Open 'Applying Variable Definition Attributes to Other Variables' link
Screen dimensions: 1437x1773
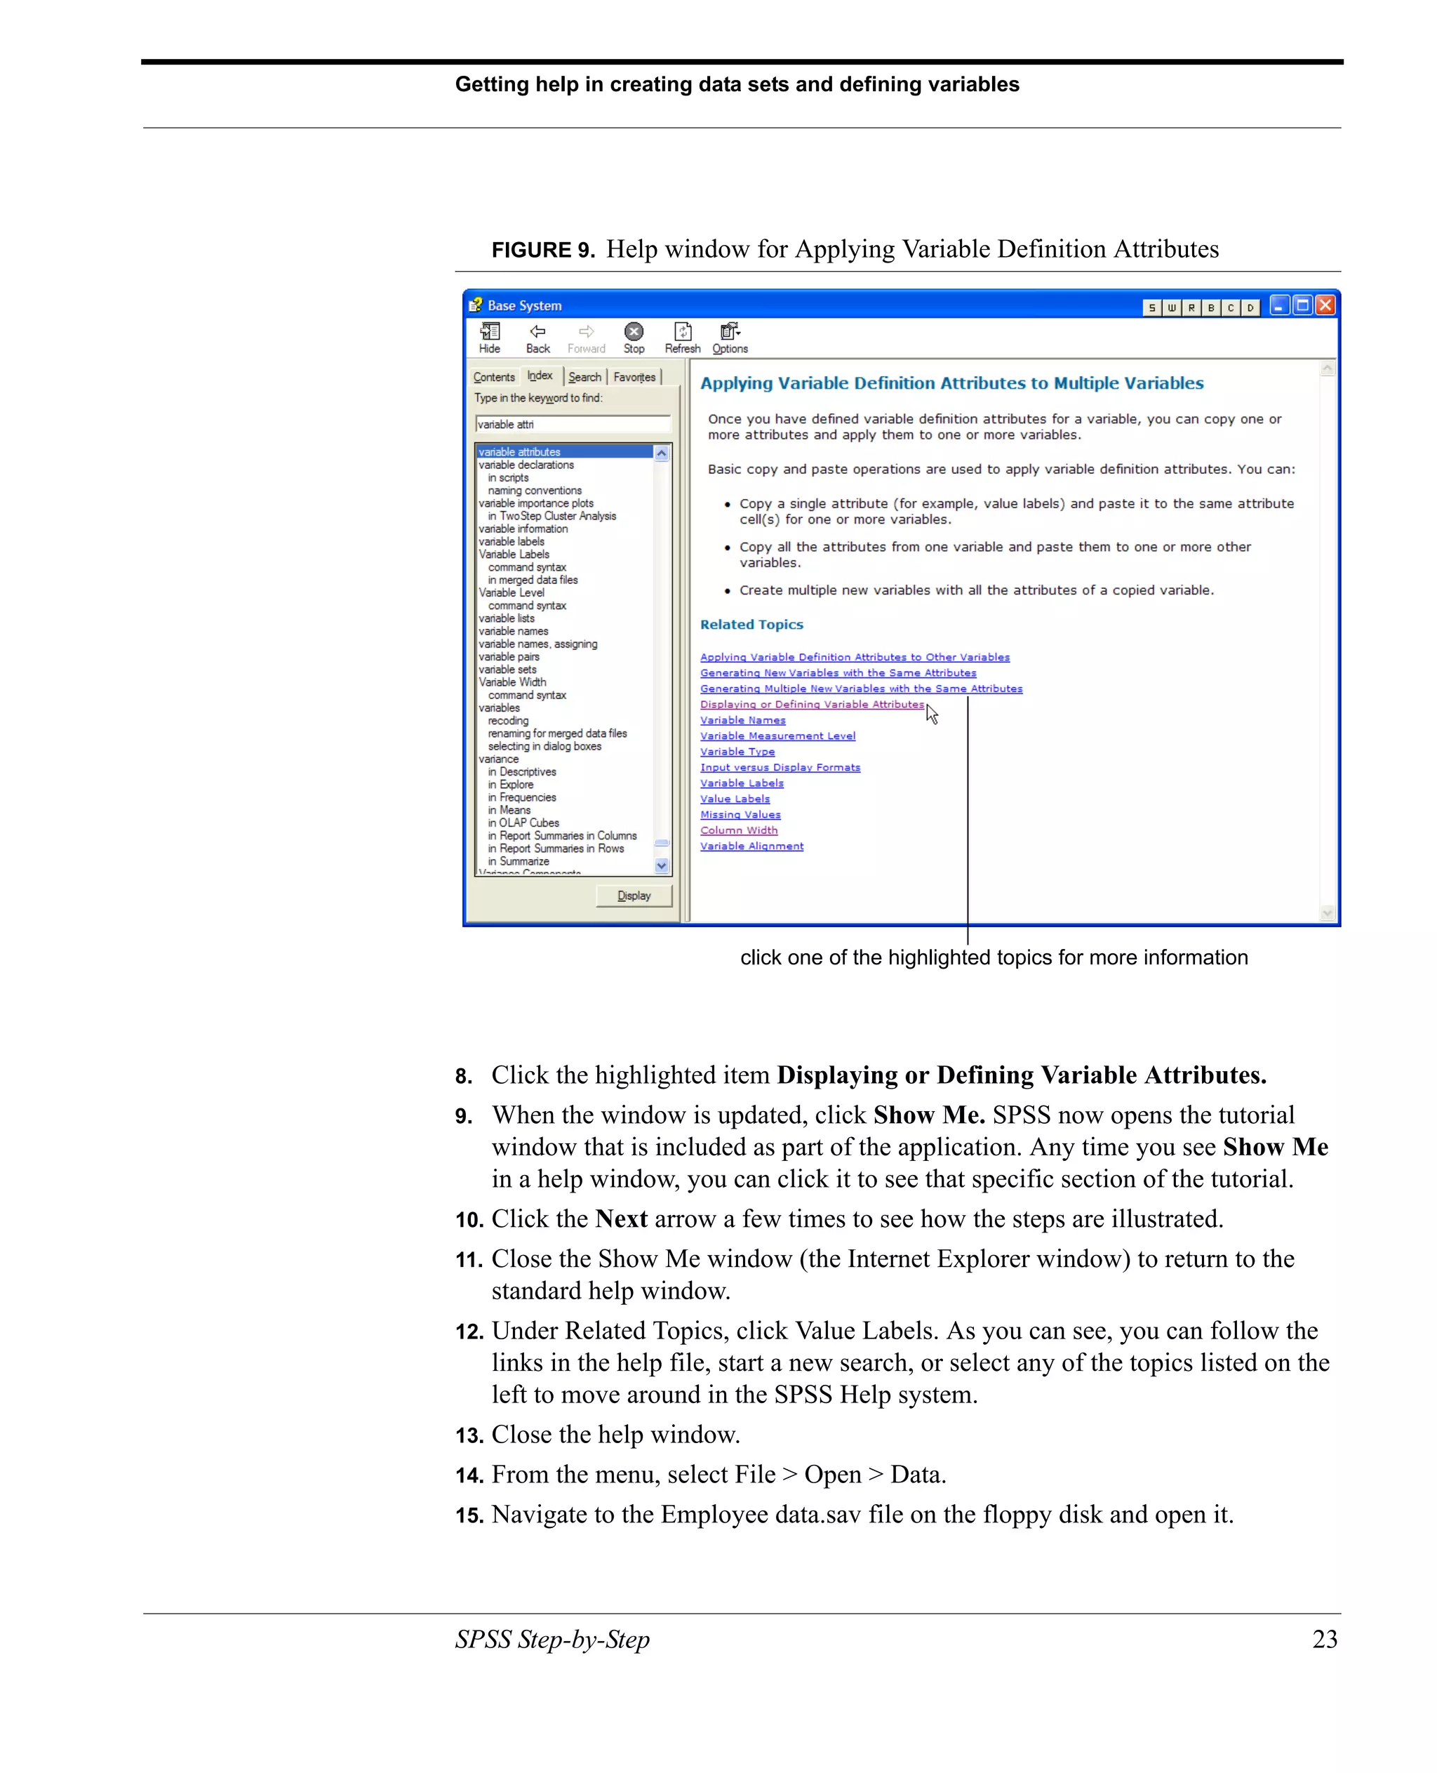point(855,658)
